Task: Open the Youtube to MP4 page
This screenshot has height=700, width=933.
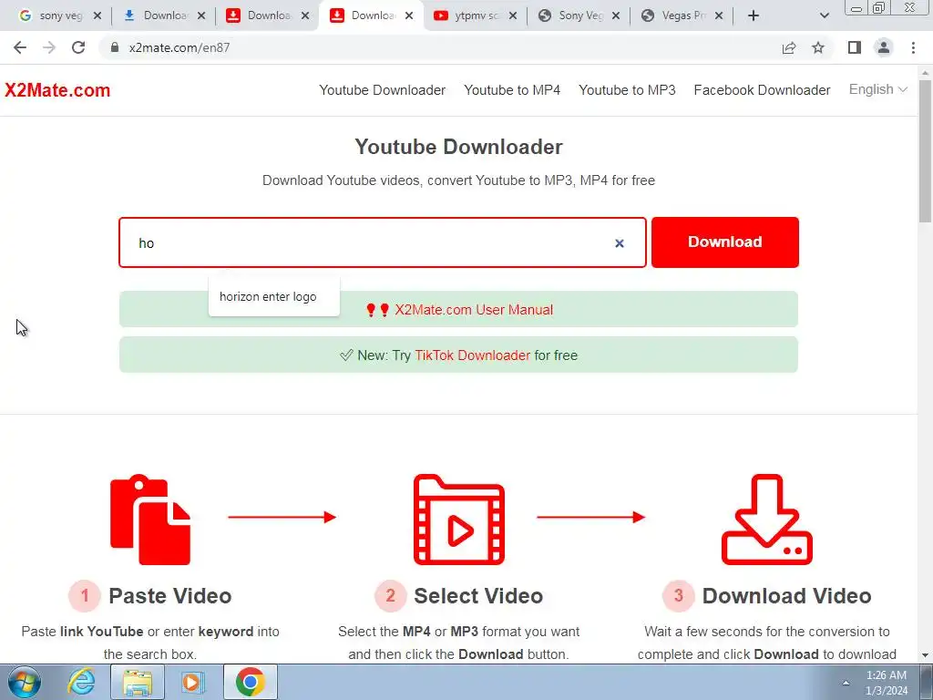Action: [x=512, y=90]
